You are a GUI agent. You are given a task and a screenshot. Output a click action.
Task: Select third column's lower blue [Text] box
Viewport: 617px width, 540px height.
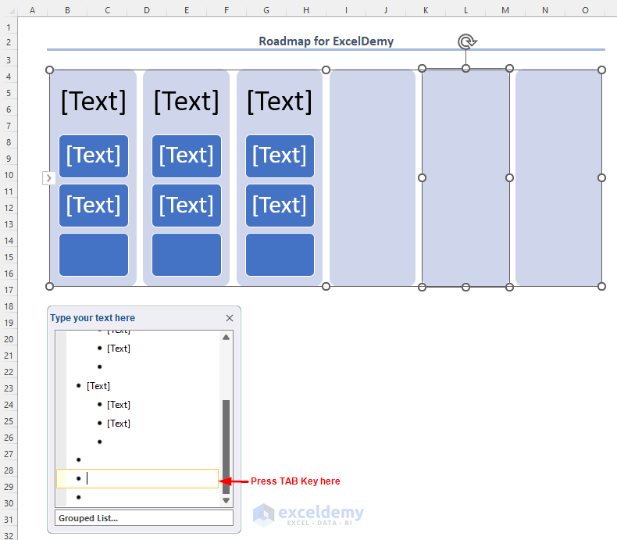click(280, 206)
